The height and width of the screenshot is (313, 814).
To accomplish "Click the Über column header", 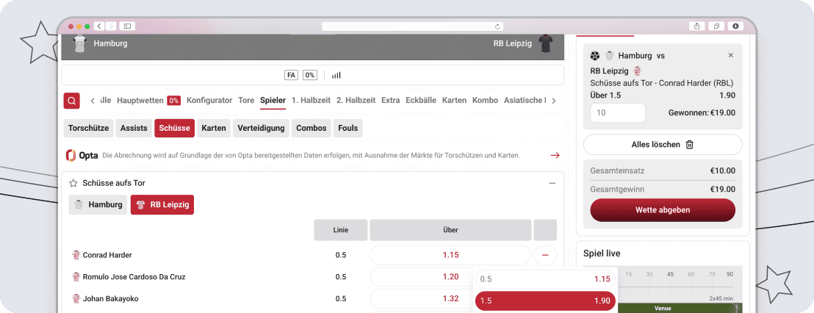I will [x=450, y=230].
